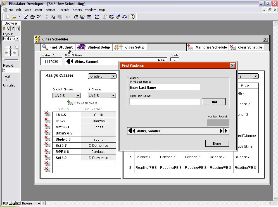Screen dimensions: 278x207
Task: Remove the Math 6-4 class assignment
Action: click(x=47, y=126)
